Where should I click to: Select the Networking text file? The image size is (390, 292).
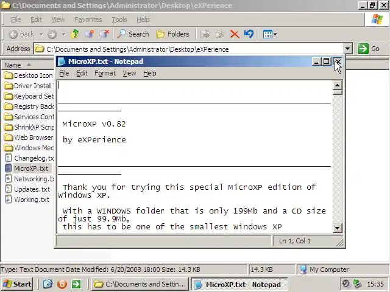29,179
